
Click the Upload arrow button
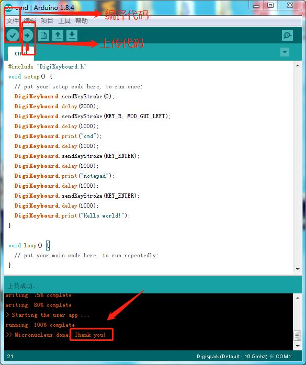click(x=27, y=36)
